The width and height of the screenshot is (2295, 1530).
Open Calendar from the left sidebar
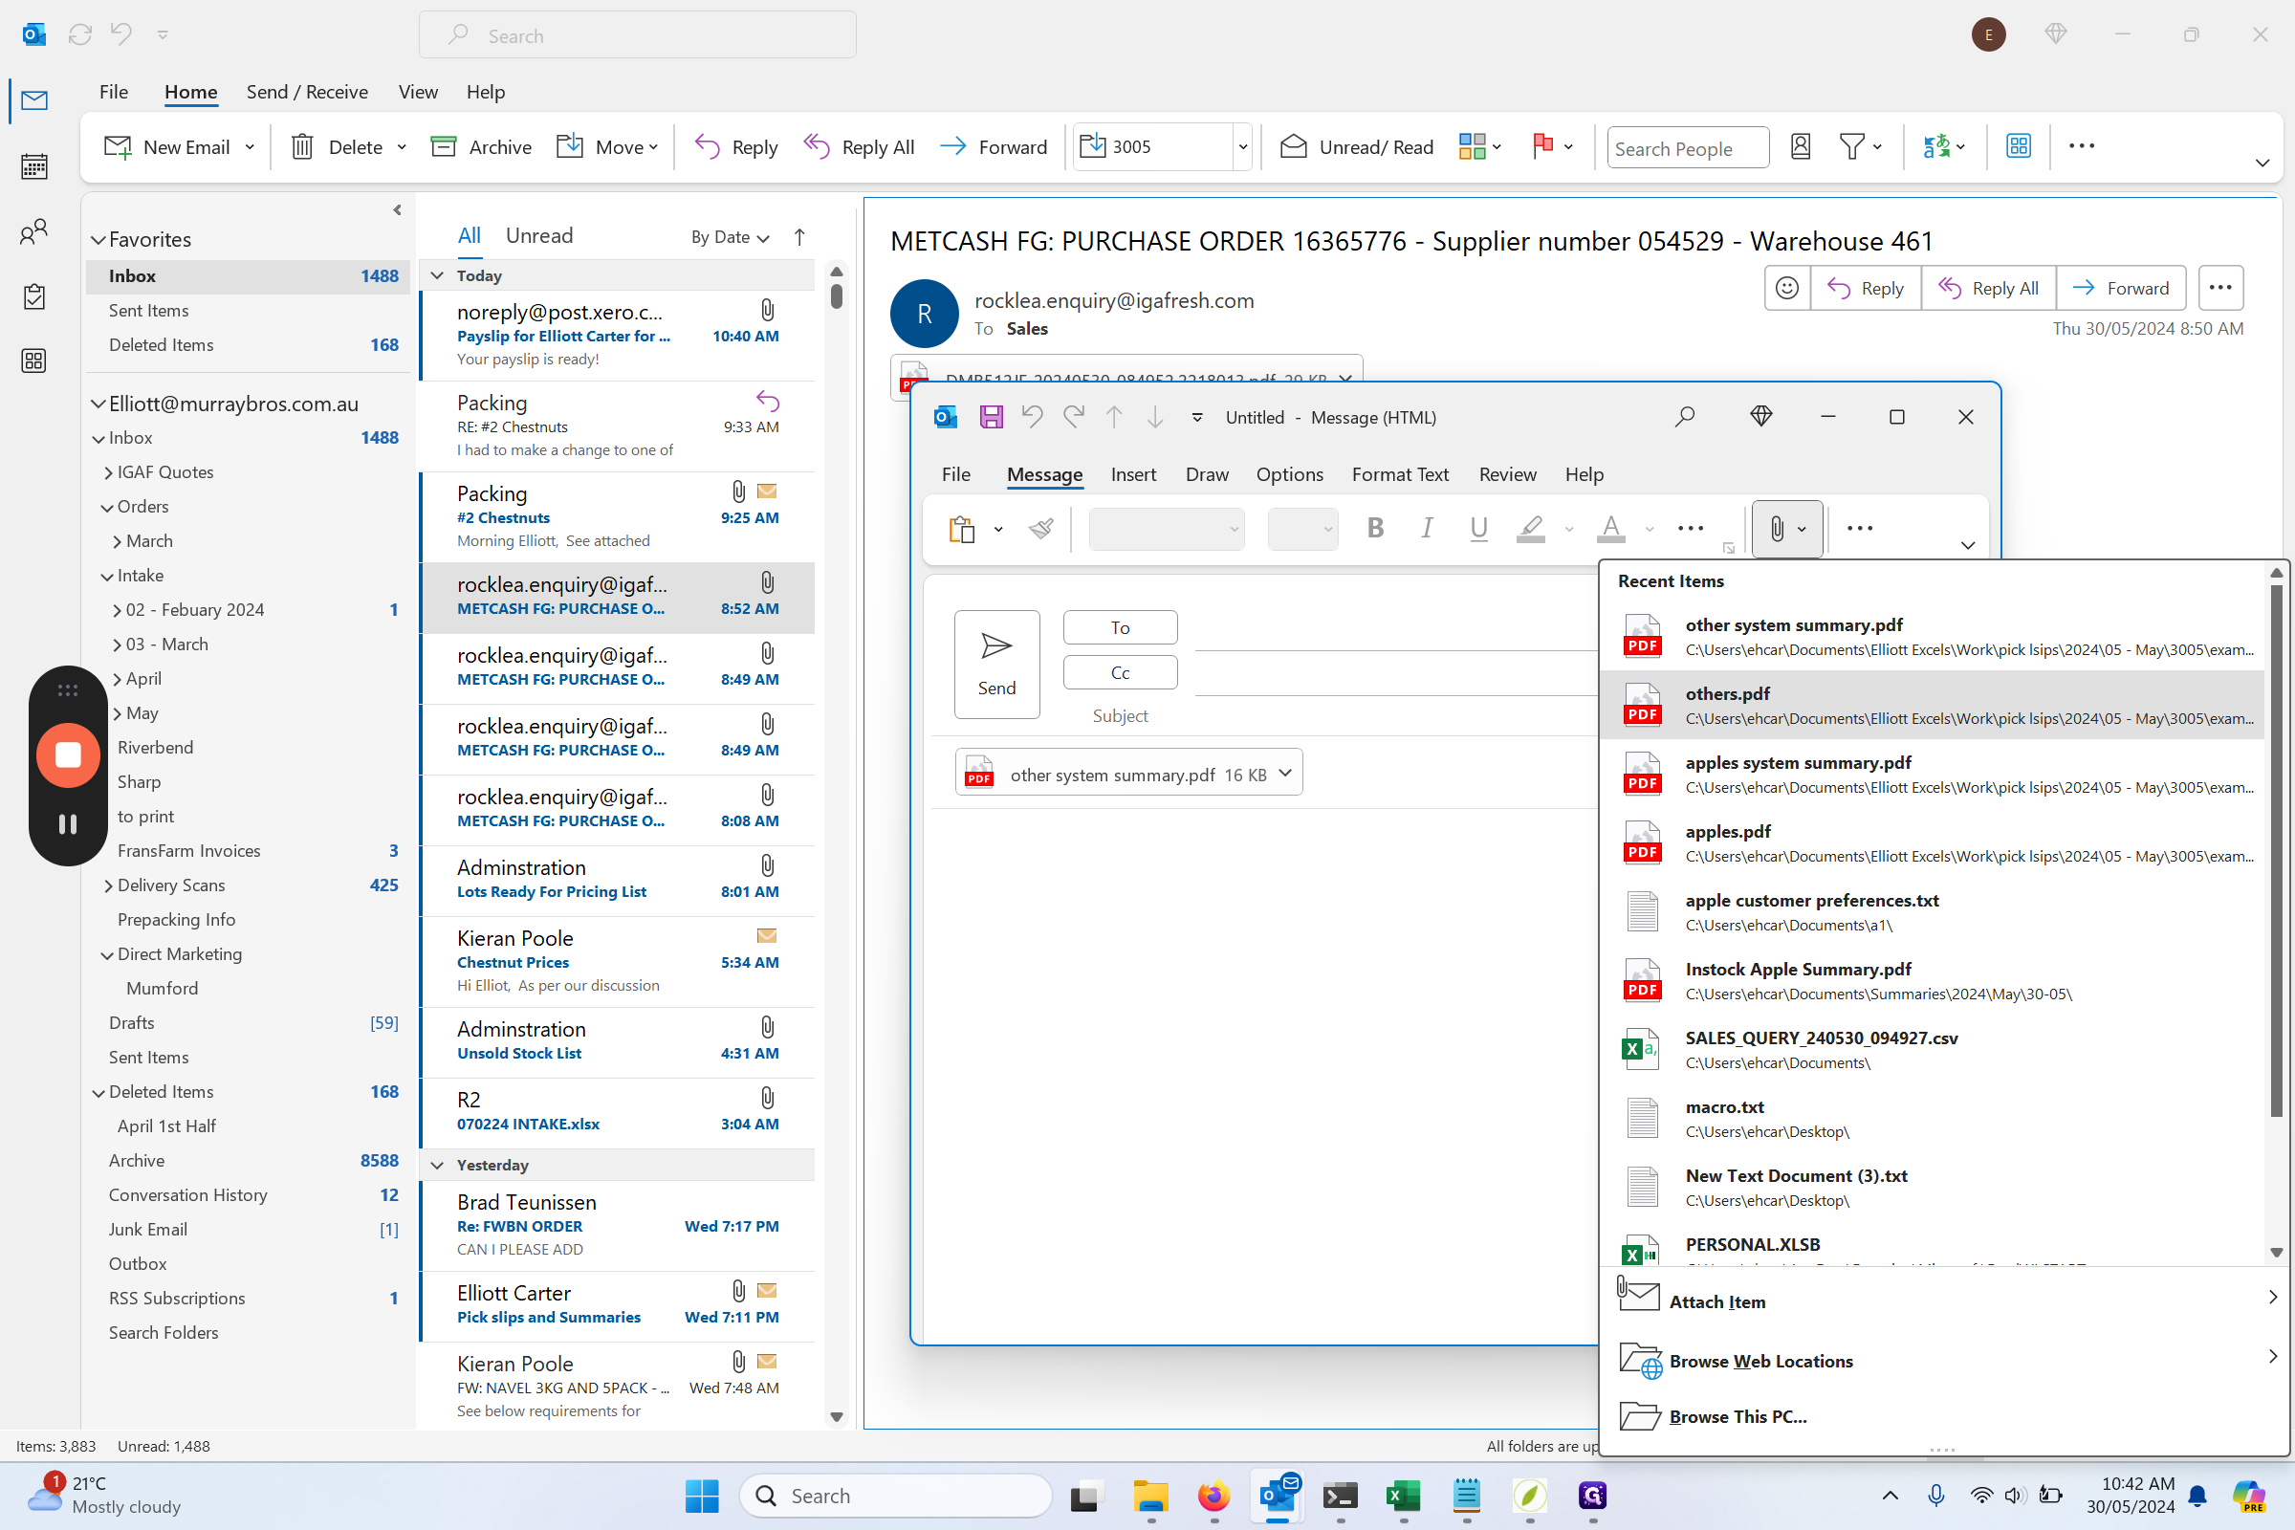point(34,165)
